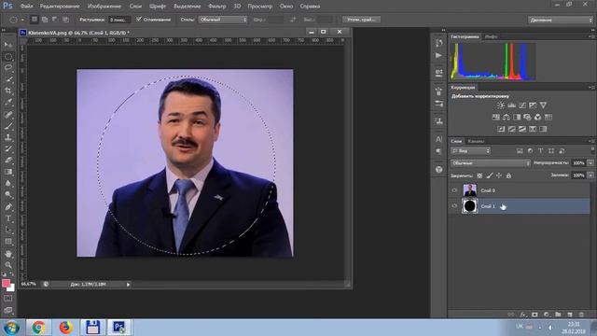Open the Actions panel play icon

(439, 56)
